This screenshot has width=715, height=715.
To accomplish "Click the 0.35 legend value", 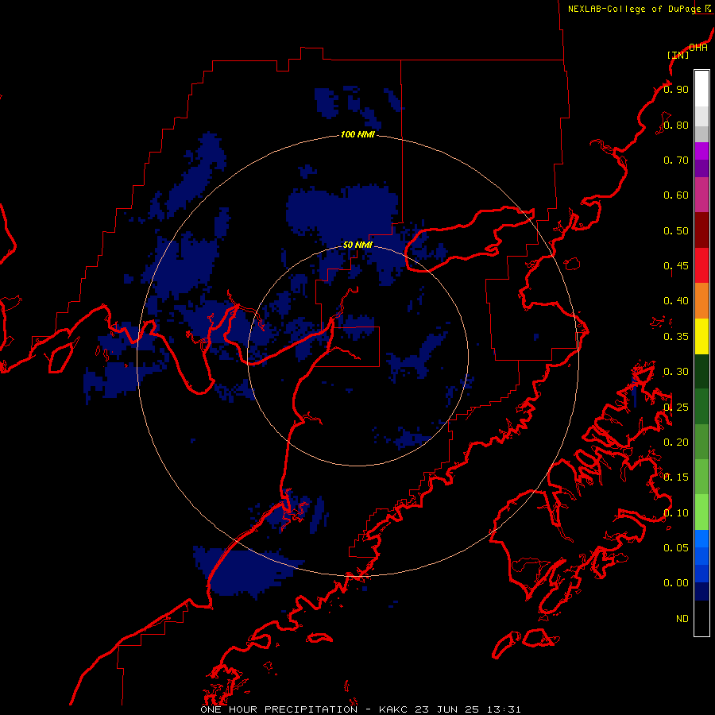I will coord(676,337).
